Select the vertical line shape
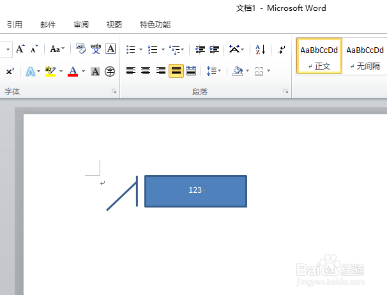The height and width of the screenshot is (295, 387). pyautogui.click(x=137, y=191)
